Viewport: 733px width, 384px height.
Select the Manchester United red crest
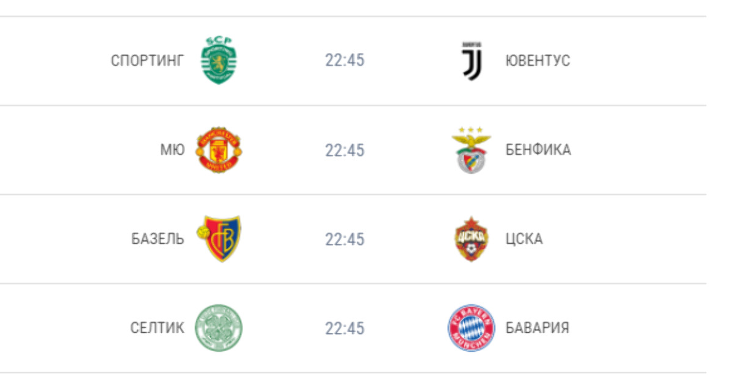click(x=219, y=150)
